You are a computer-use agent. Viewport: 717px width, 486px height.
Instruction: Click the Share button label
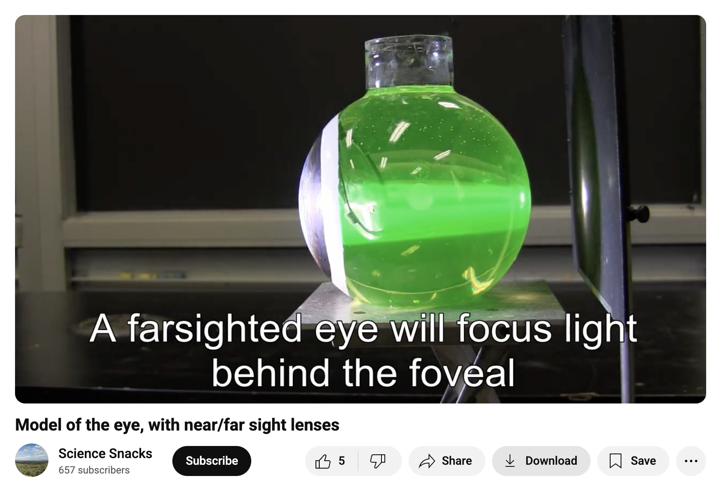457,461
